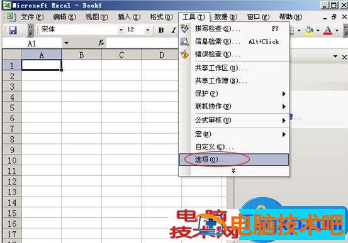348x243 pixels.
Task: Open the 联机协作(N) submenu
Action: coord(234,107)
